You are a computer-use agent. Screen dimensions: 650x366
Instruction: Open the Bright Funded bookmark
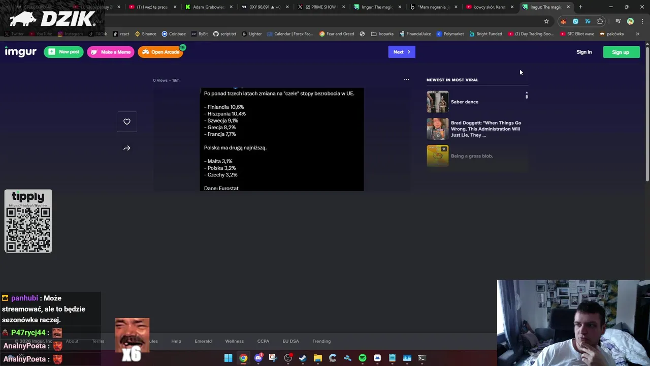(485, 34)
